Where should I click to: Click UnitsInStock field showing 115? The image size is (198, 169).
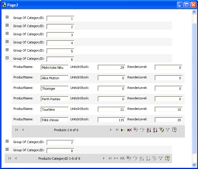coord(111,120)
